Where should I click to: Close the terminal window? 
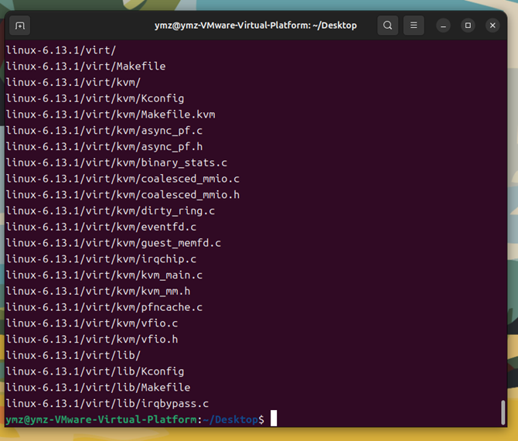pos(492,26)
